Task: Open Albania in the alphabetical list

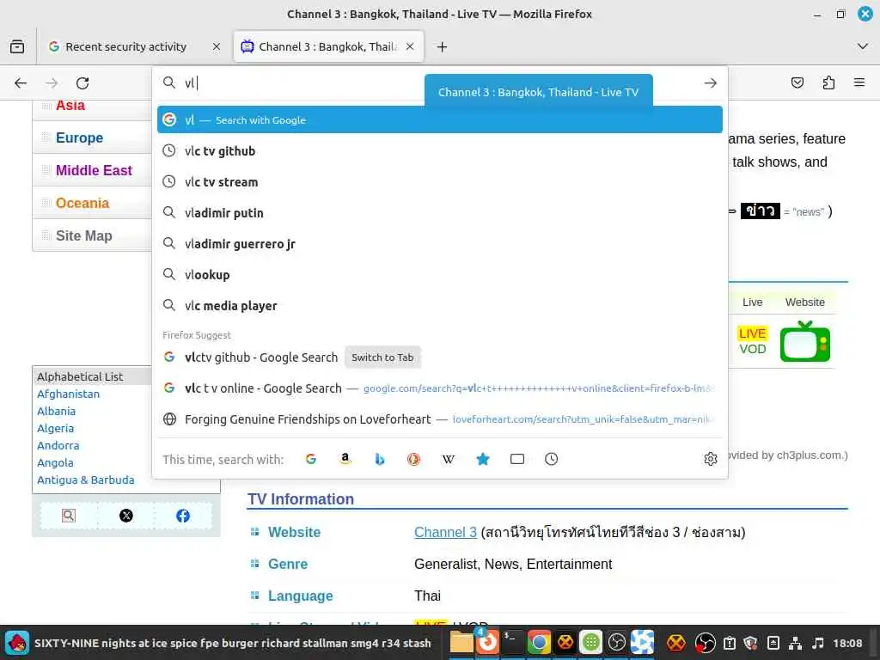Action: coord(56,412)
